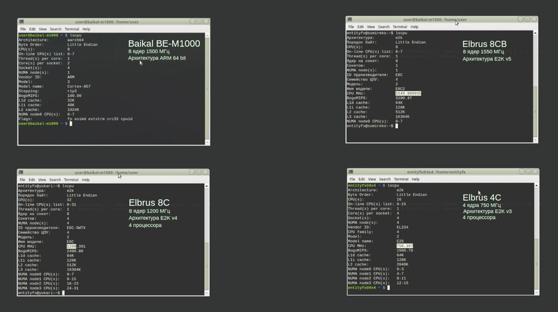This screenshot has width=558, height=312.
Task: Click scroll-up arrow in Baikal BE-M1000 terminal
Action: pos(207,36)
